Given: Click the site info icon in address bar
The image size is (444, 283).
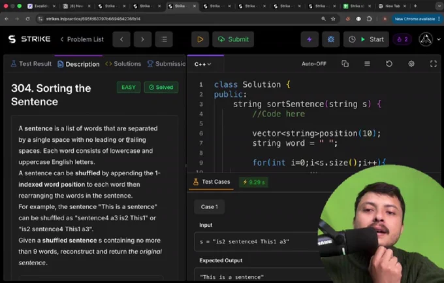Looking at the screenshot, I should click(40, 19).
